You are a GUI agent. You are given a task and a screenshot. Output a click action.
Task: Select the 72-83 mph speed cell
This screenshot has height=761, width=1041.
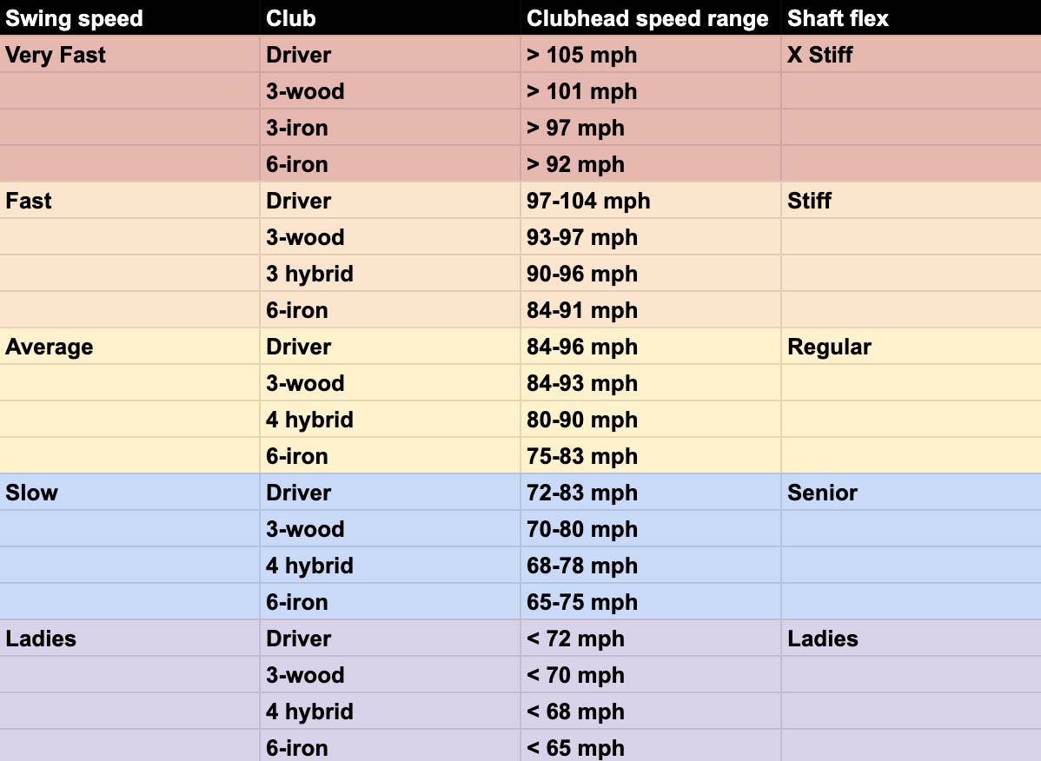click(x=581, y=493)
